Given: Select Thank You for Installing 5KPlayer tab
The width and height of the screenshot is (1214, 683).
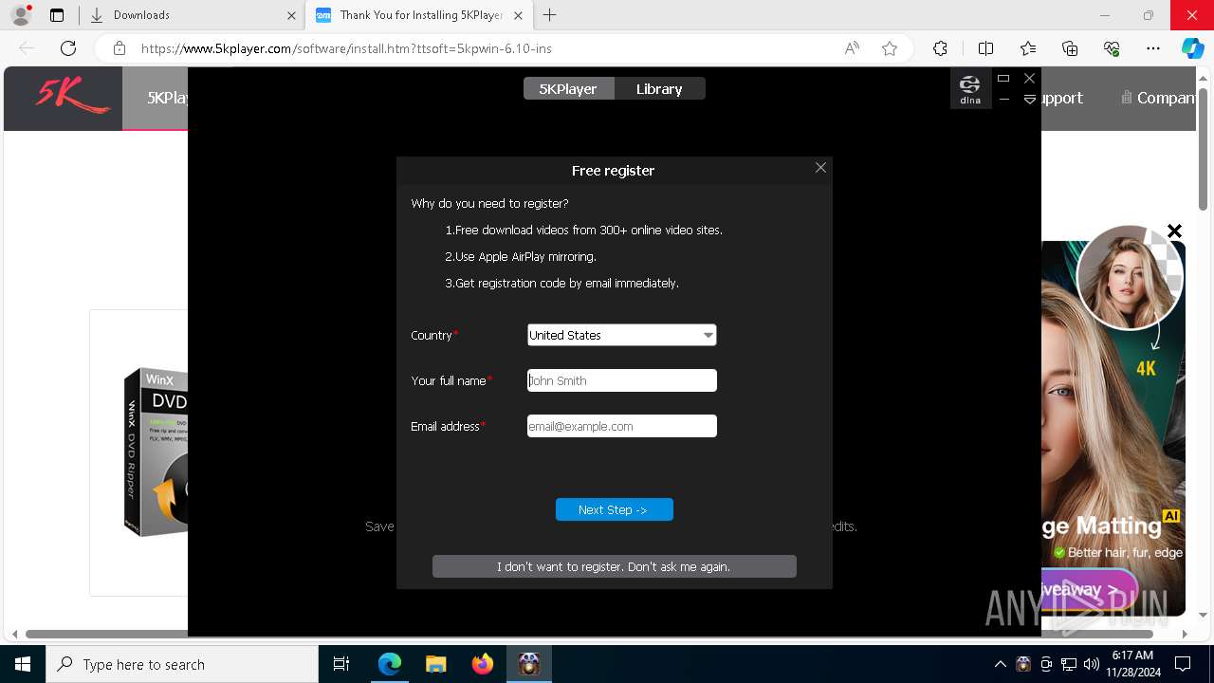Looking at the screenshot, I should coord(417,15).
